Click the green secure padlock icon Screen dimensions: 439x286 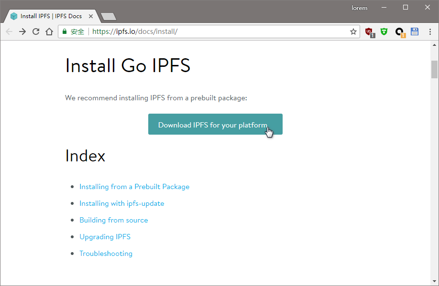pyautogui.click(x=65, y=32)
